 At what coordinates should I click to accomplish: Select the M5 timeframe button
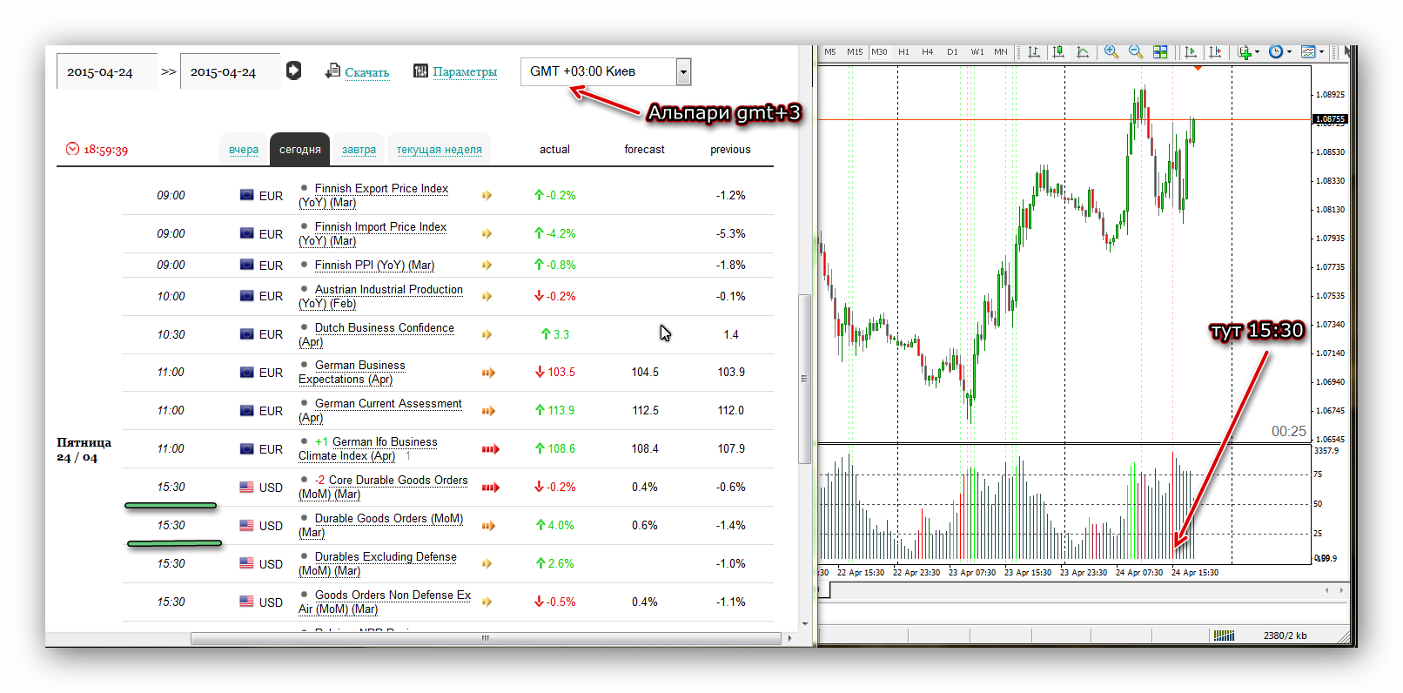(829, 52)
